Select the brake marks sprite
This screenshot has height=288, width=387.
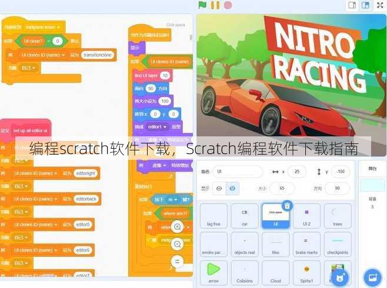point(306,245)
